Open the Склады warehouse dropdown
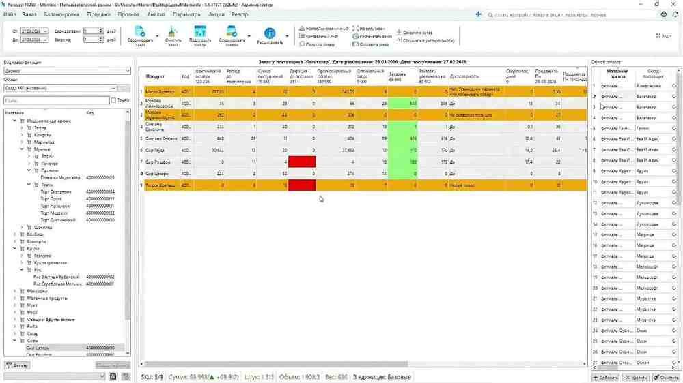The image size is (683, 383). 60,88
